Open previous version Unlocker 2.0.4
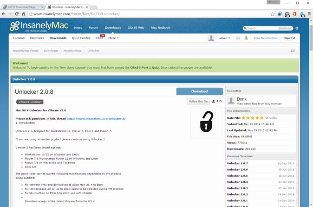 237,182
